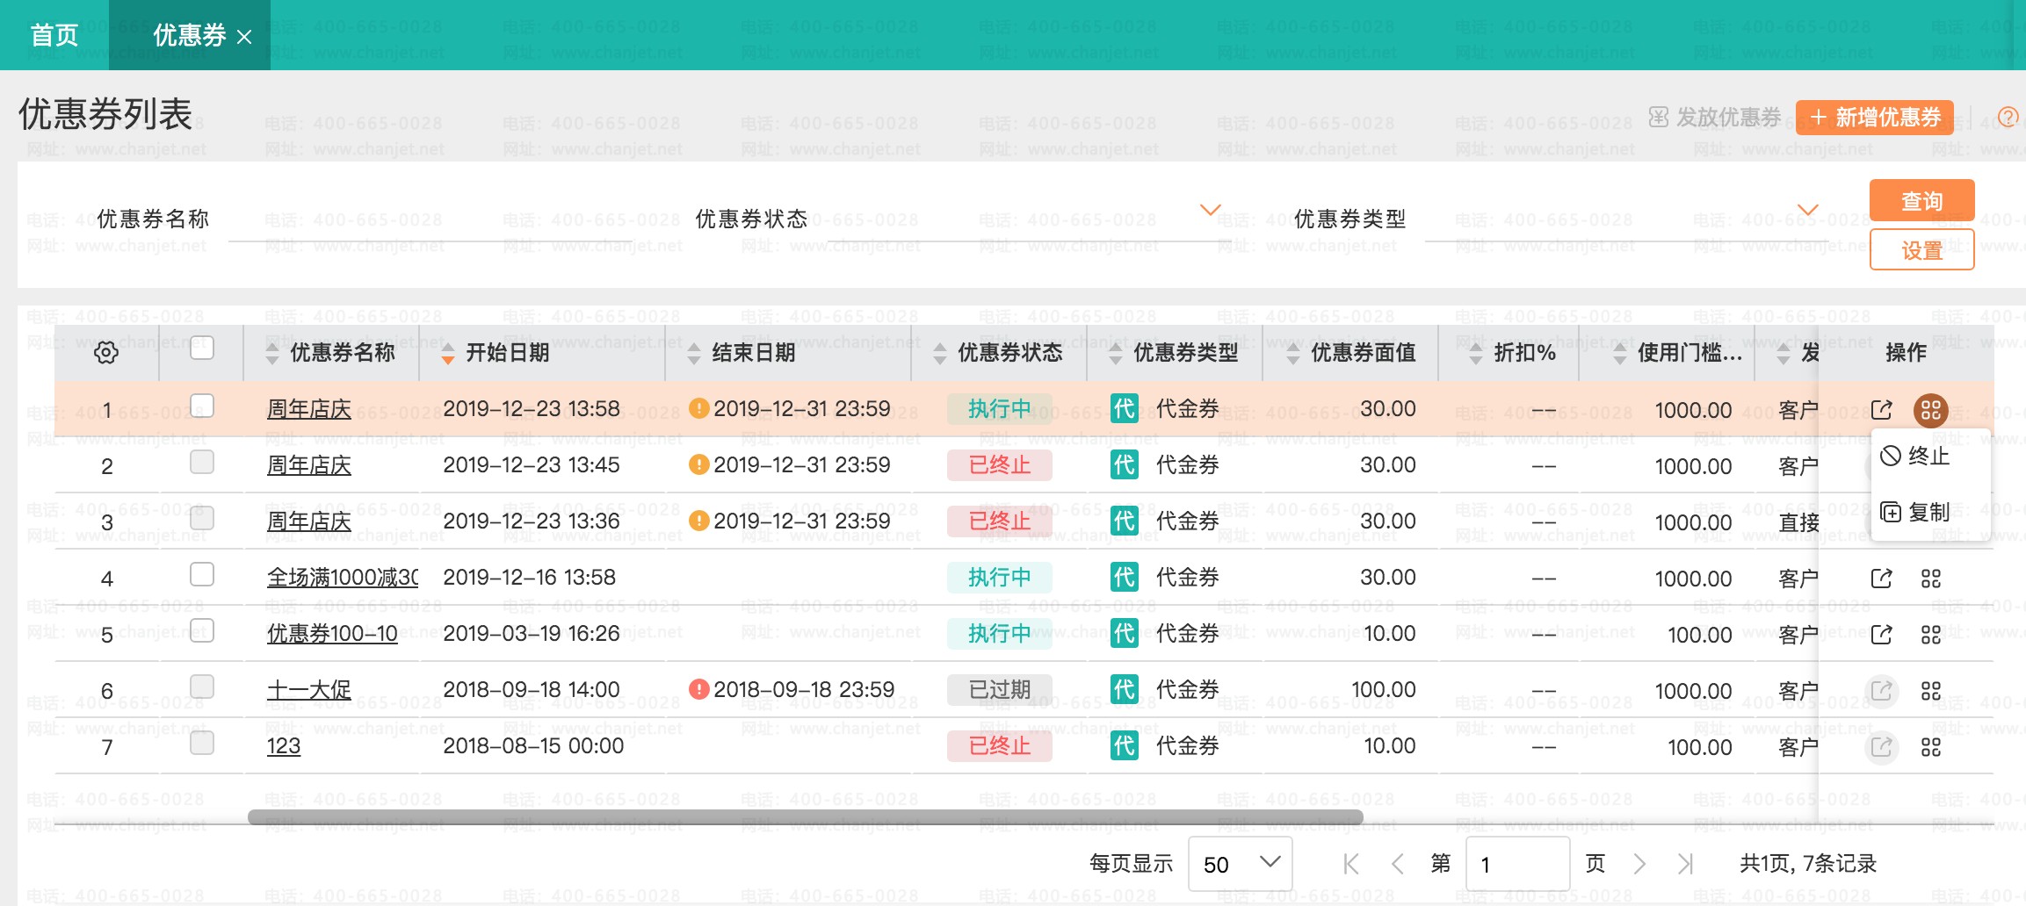Open more-actions grid icon in row 6
2026x906 pixels.
[1930, 691]
